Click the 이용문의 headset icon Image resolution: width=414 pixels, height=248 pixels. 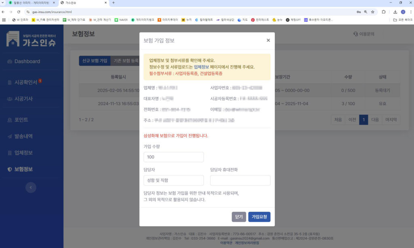[355, 34]
